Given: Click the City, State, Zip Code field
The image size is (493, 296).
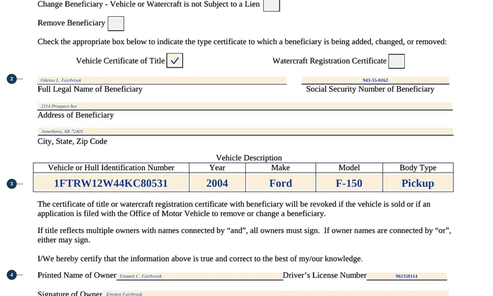Looking at the screenshot, I should coord(245,131).
